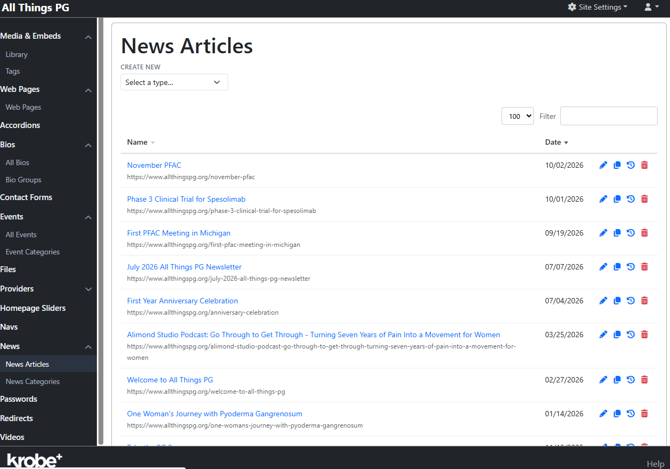The image size is (670, 469).
Task: Go to Library in sidebar
Action: point(17,54)
